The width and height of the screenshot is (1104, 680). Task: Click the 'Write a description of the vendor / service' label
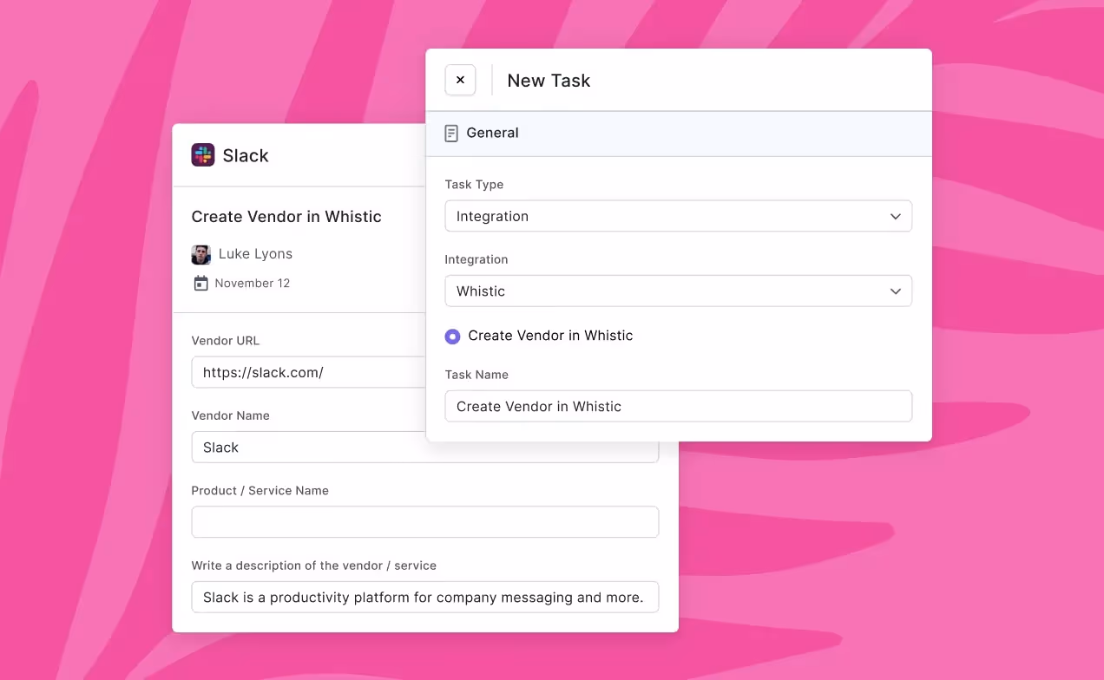pyautogui.click(x=314, y=566)
